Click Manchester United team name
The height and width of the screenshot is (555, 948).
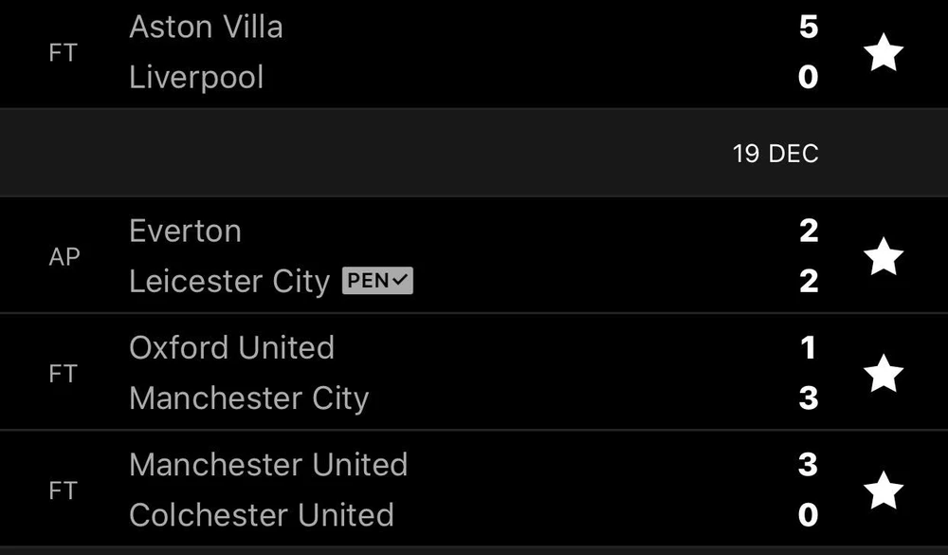(268, 465)
